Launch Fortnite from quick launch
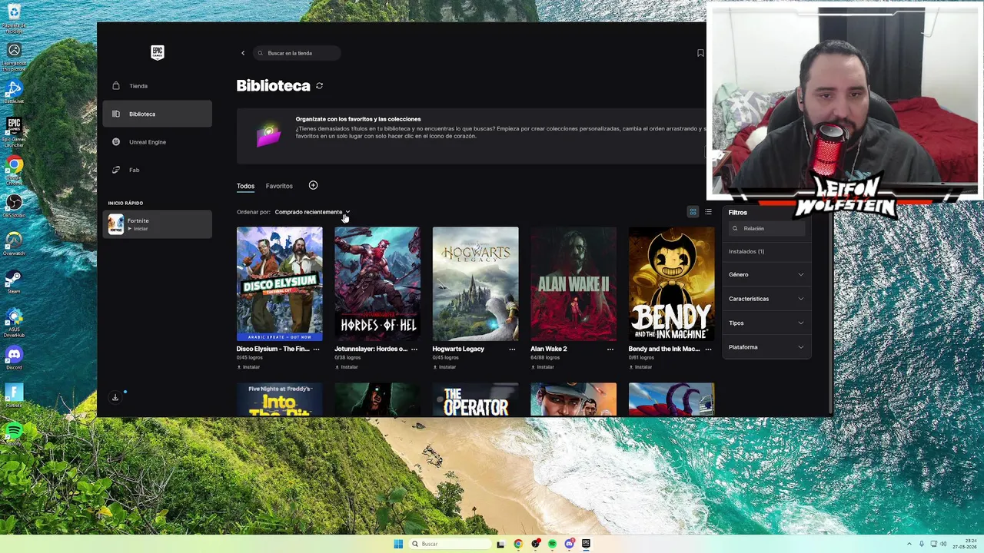984x553 pixels. tap(157, 224)
